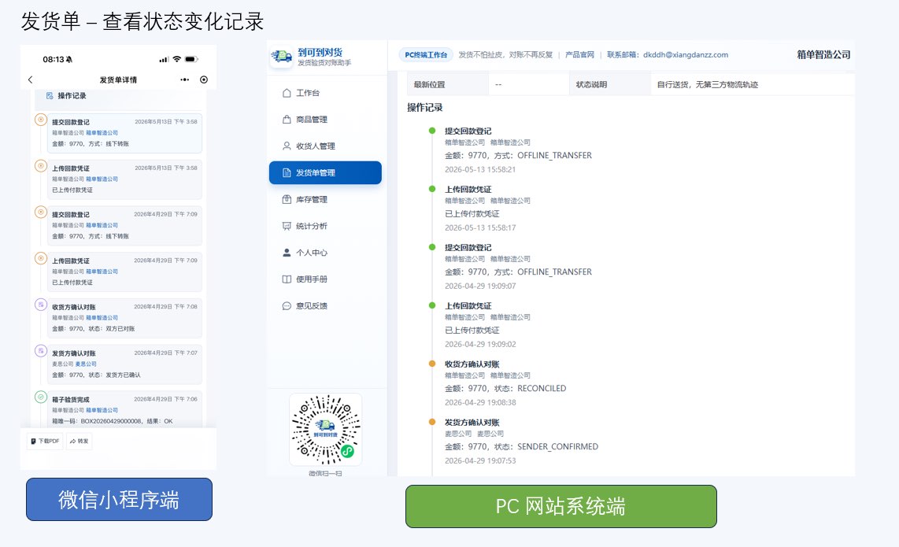
Task: Open blue 麦思公司 link in mobile 发货方确认对账 card
Action: coord(86,364)
